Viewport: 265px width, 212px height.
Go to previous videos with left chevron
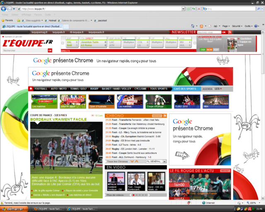(x=130, y=195)
